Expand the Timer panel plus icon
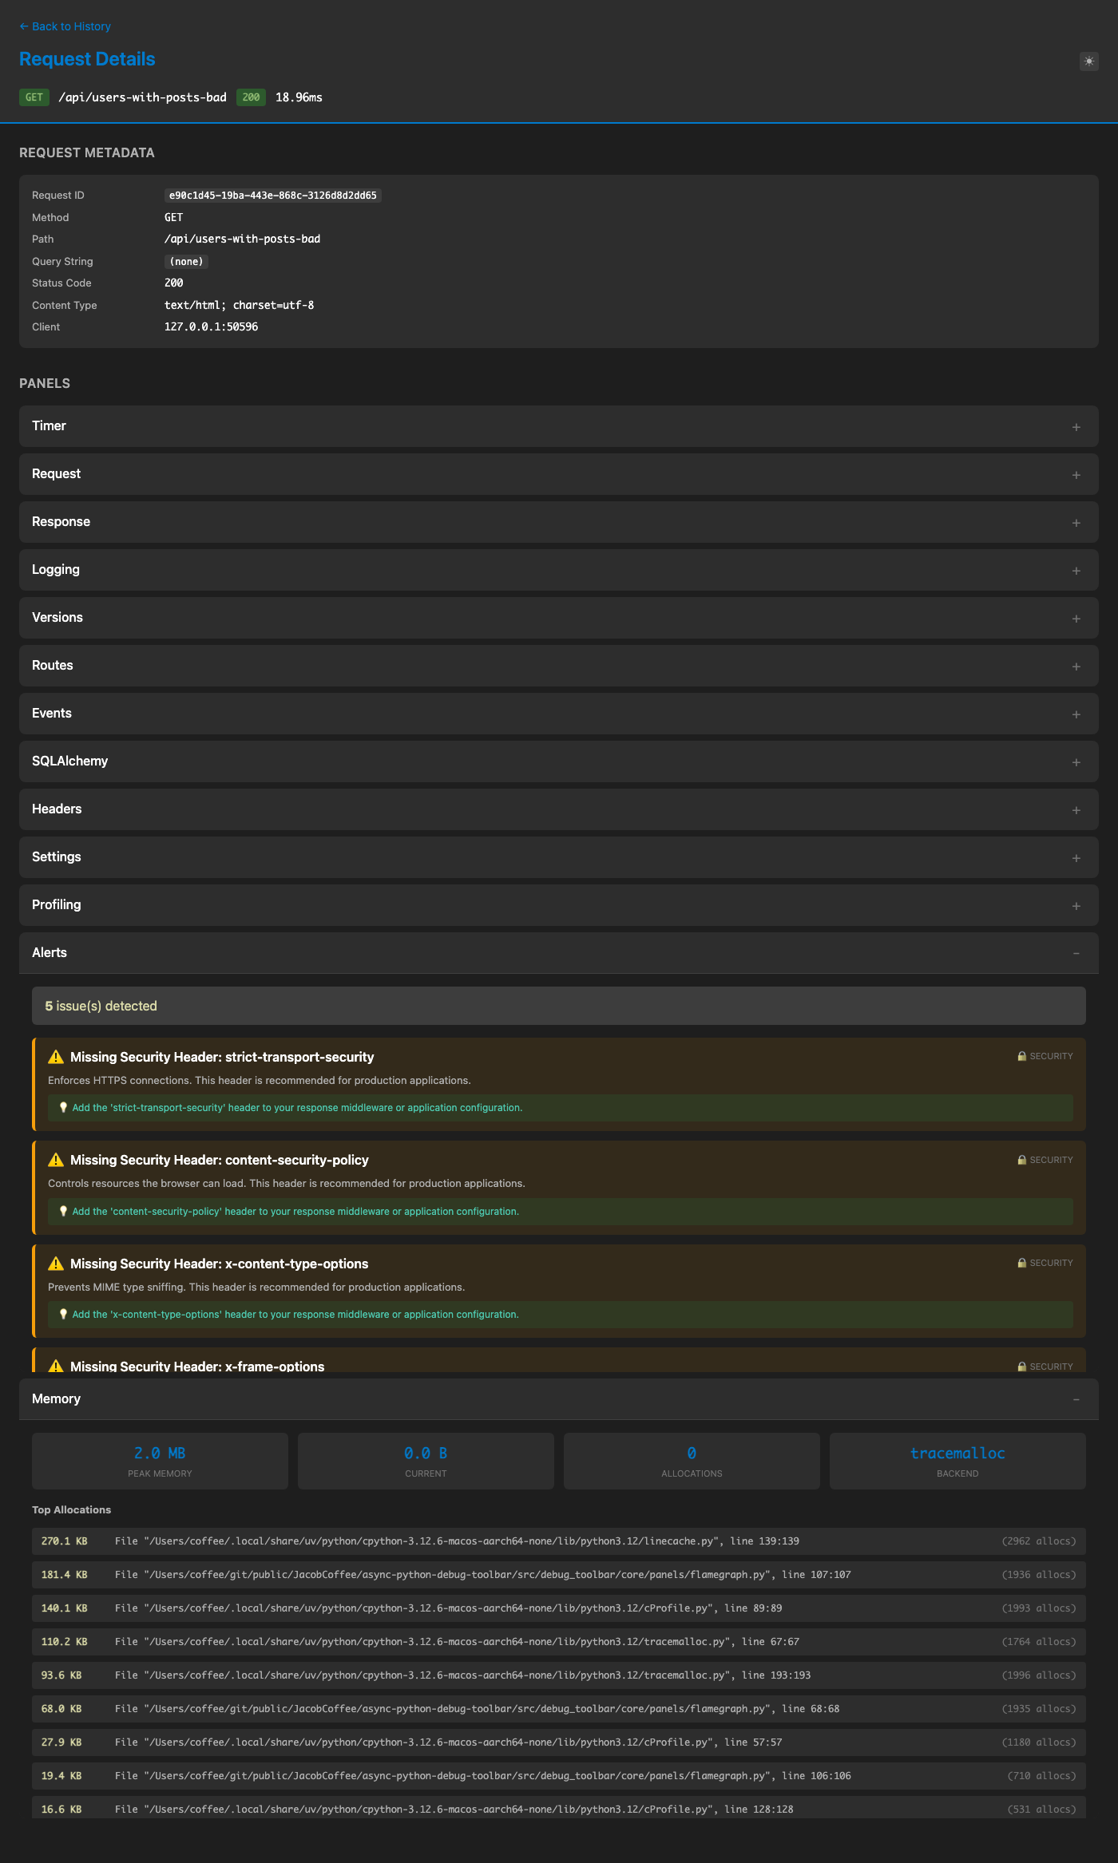 tap(1076, 427)
